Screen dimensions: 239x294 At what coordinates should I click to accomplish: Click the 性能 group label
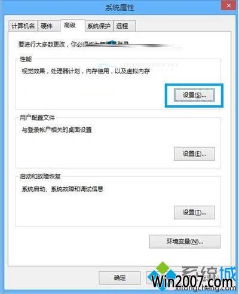(26, 59)
